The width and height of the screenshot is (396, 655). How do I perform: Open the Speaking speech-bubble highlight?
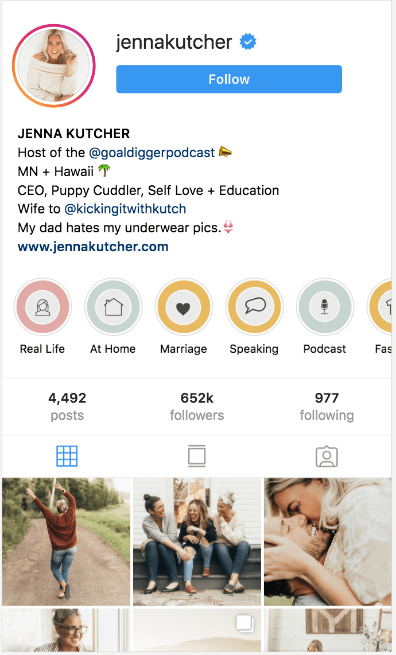pyautogui.click(x=254, y=307)
